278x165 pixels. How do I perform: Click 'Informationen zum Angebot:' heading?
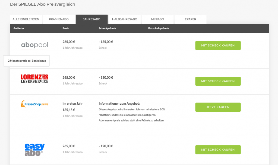[119, 104]
